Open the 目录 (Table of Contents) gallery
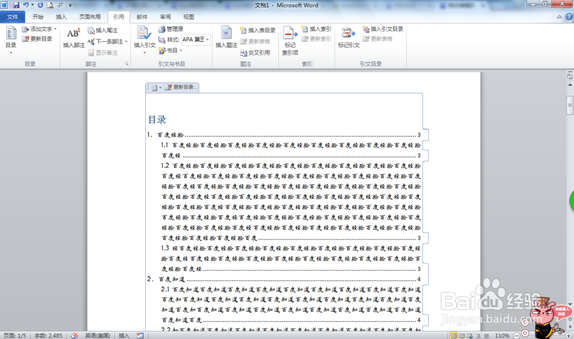The height and width of the screenshot is (339, 574). (11, 40)
